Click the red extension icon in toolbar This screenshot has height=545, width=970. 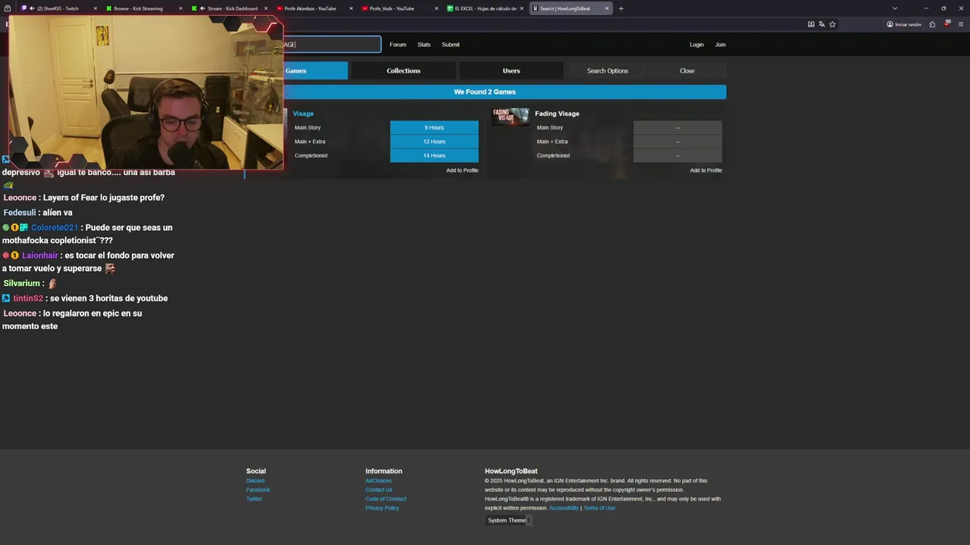[x=947, y=24]
